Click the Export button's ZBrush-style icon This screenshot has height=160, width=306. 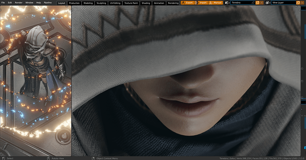pyautogui.click(x=183, y=3)
